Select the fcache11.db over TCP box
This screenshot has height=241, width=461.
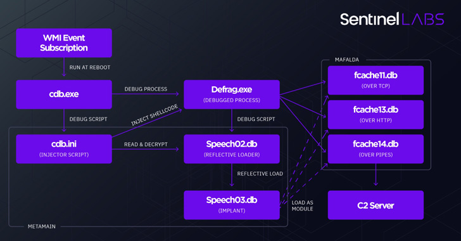376,80
